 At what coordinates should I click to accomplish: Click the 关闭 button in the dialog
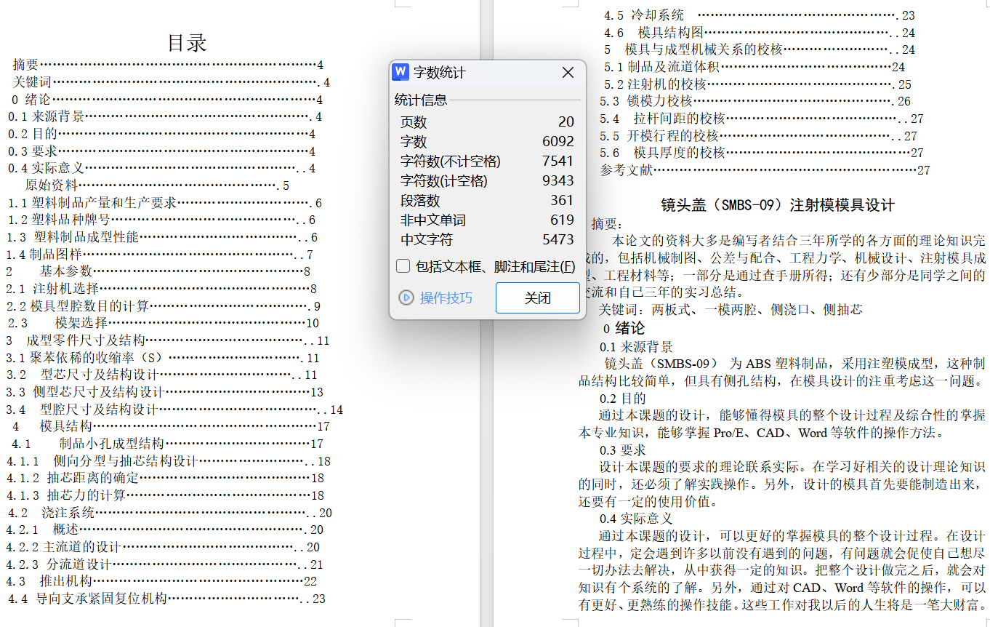[x=538, y=298]
